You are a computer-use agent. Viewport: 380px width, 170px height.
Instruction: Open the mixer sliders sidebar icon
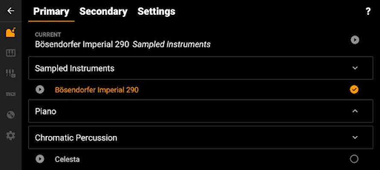coord(11,73)
